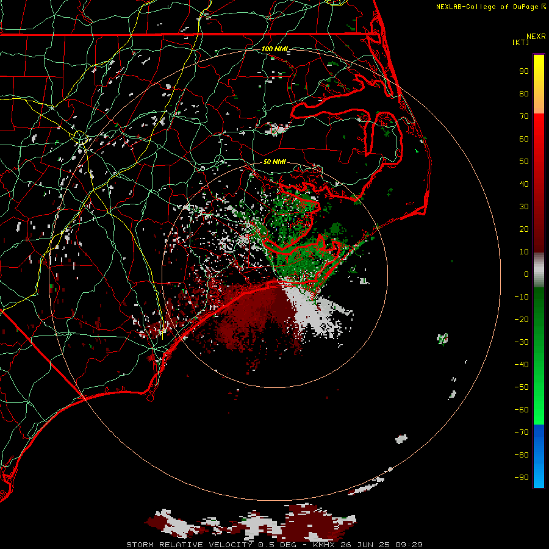Screen dimensions: 549x549
Task: Click the [KT] units label
Action: [x=521, y=42]
